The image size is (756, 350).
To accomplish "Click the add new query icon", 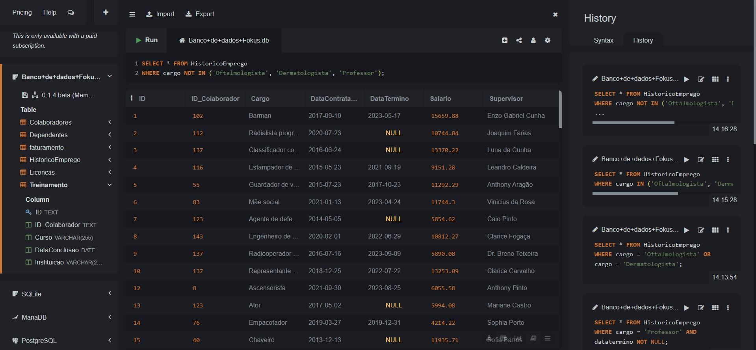I will coord(505,40).
